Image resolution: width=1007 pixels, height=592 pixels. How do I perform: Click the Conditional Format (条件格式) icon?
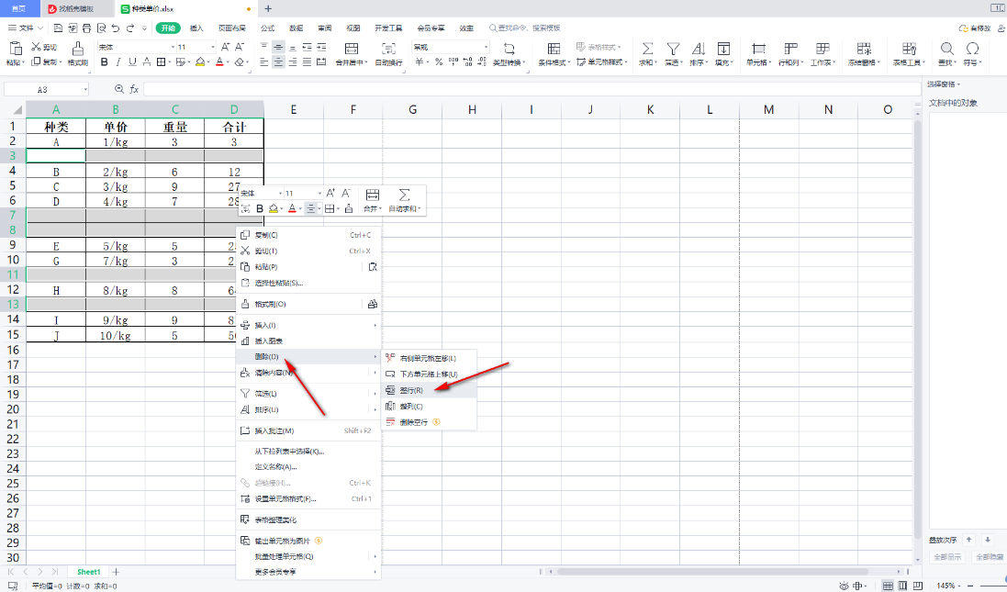click(x=554, y=49)
